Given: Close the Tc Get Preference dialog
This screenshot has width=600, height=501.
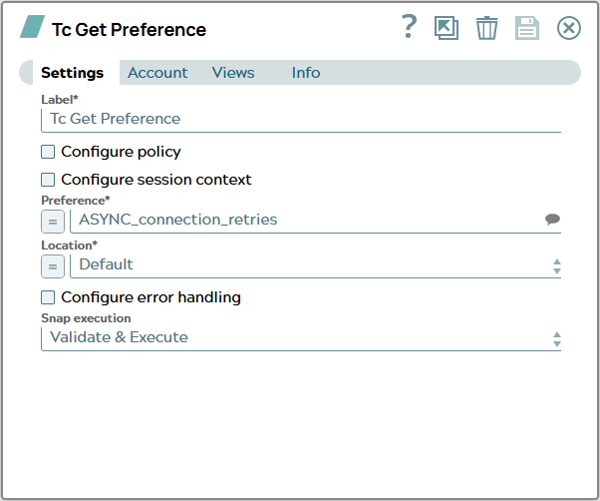Looking at the screenshot, I should [569, 28].
